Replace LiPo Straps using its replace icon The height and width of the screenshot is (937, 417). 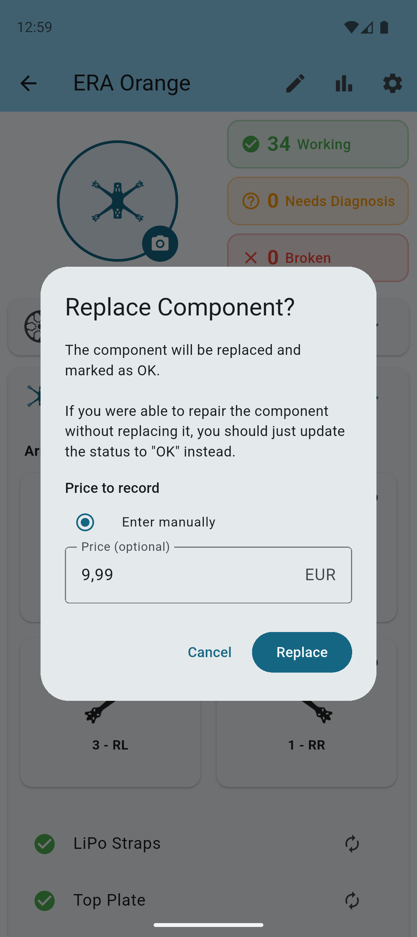click(x=352, y=844)
